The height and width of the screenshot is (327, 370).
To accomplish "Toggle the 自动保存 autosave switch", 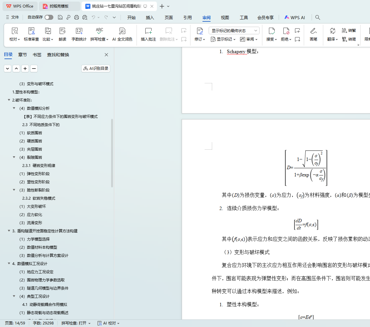I will [49, 17].
